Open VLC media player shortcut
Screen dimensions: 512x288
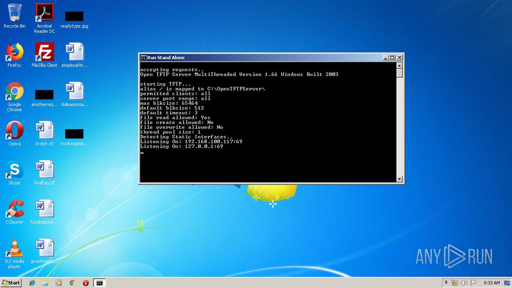pos(14,254)
